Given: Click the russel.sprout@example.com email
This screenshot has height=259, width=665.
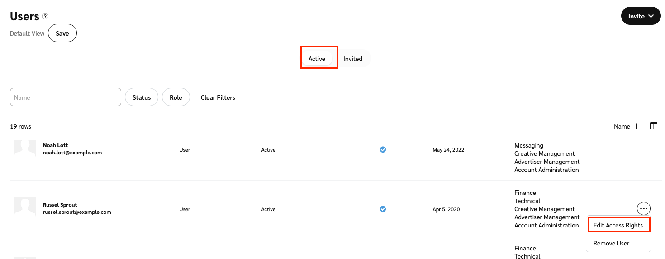Looking at the screenshot, I should [x=77, y=212].
